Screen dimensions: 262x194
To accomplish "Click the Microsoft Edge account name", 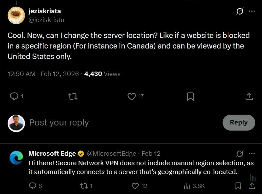I will pos(52,153).
